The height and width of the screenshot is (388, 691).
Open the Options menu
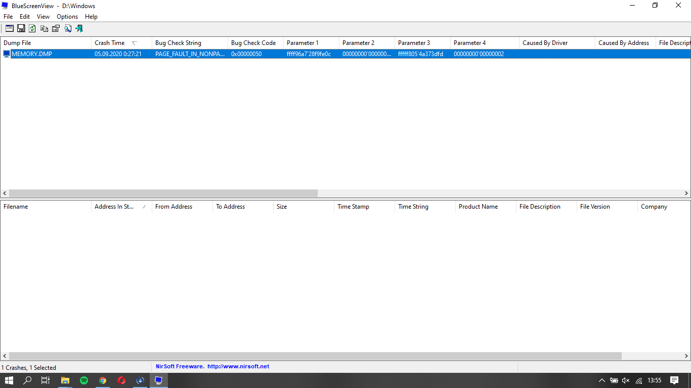67,17
